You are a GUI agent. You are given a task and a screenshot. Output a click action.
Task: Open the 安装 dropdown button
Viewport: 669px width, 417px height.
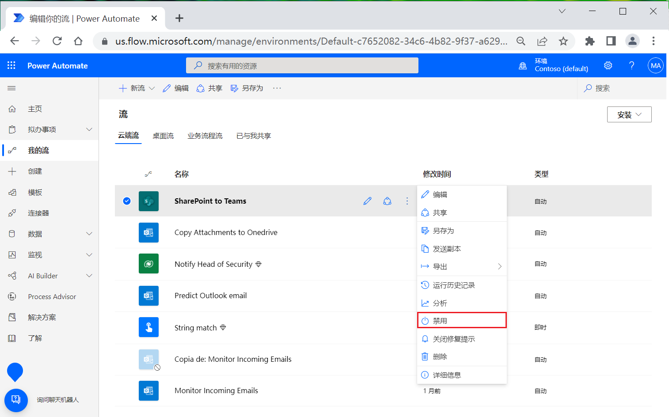pyautogui.click(x=629, y=114)
